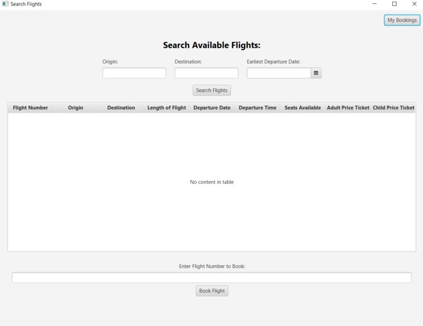This screenshot has width=423, height=326.
Task: Minimize the Search Flights window
Action: [x=375, y=4]
